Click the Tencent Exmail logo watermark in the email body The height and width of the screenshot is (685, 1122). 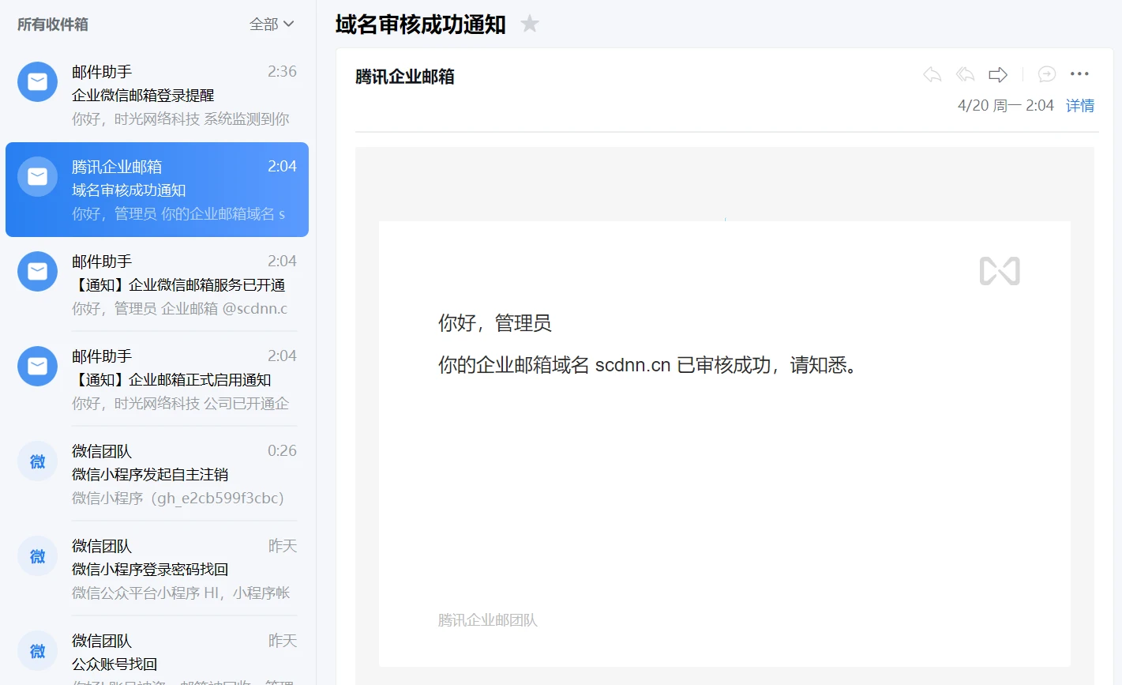coord(999,270)
